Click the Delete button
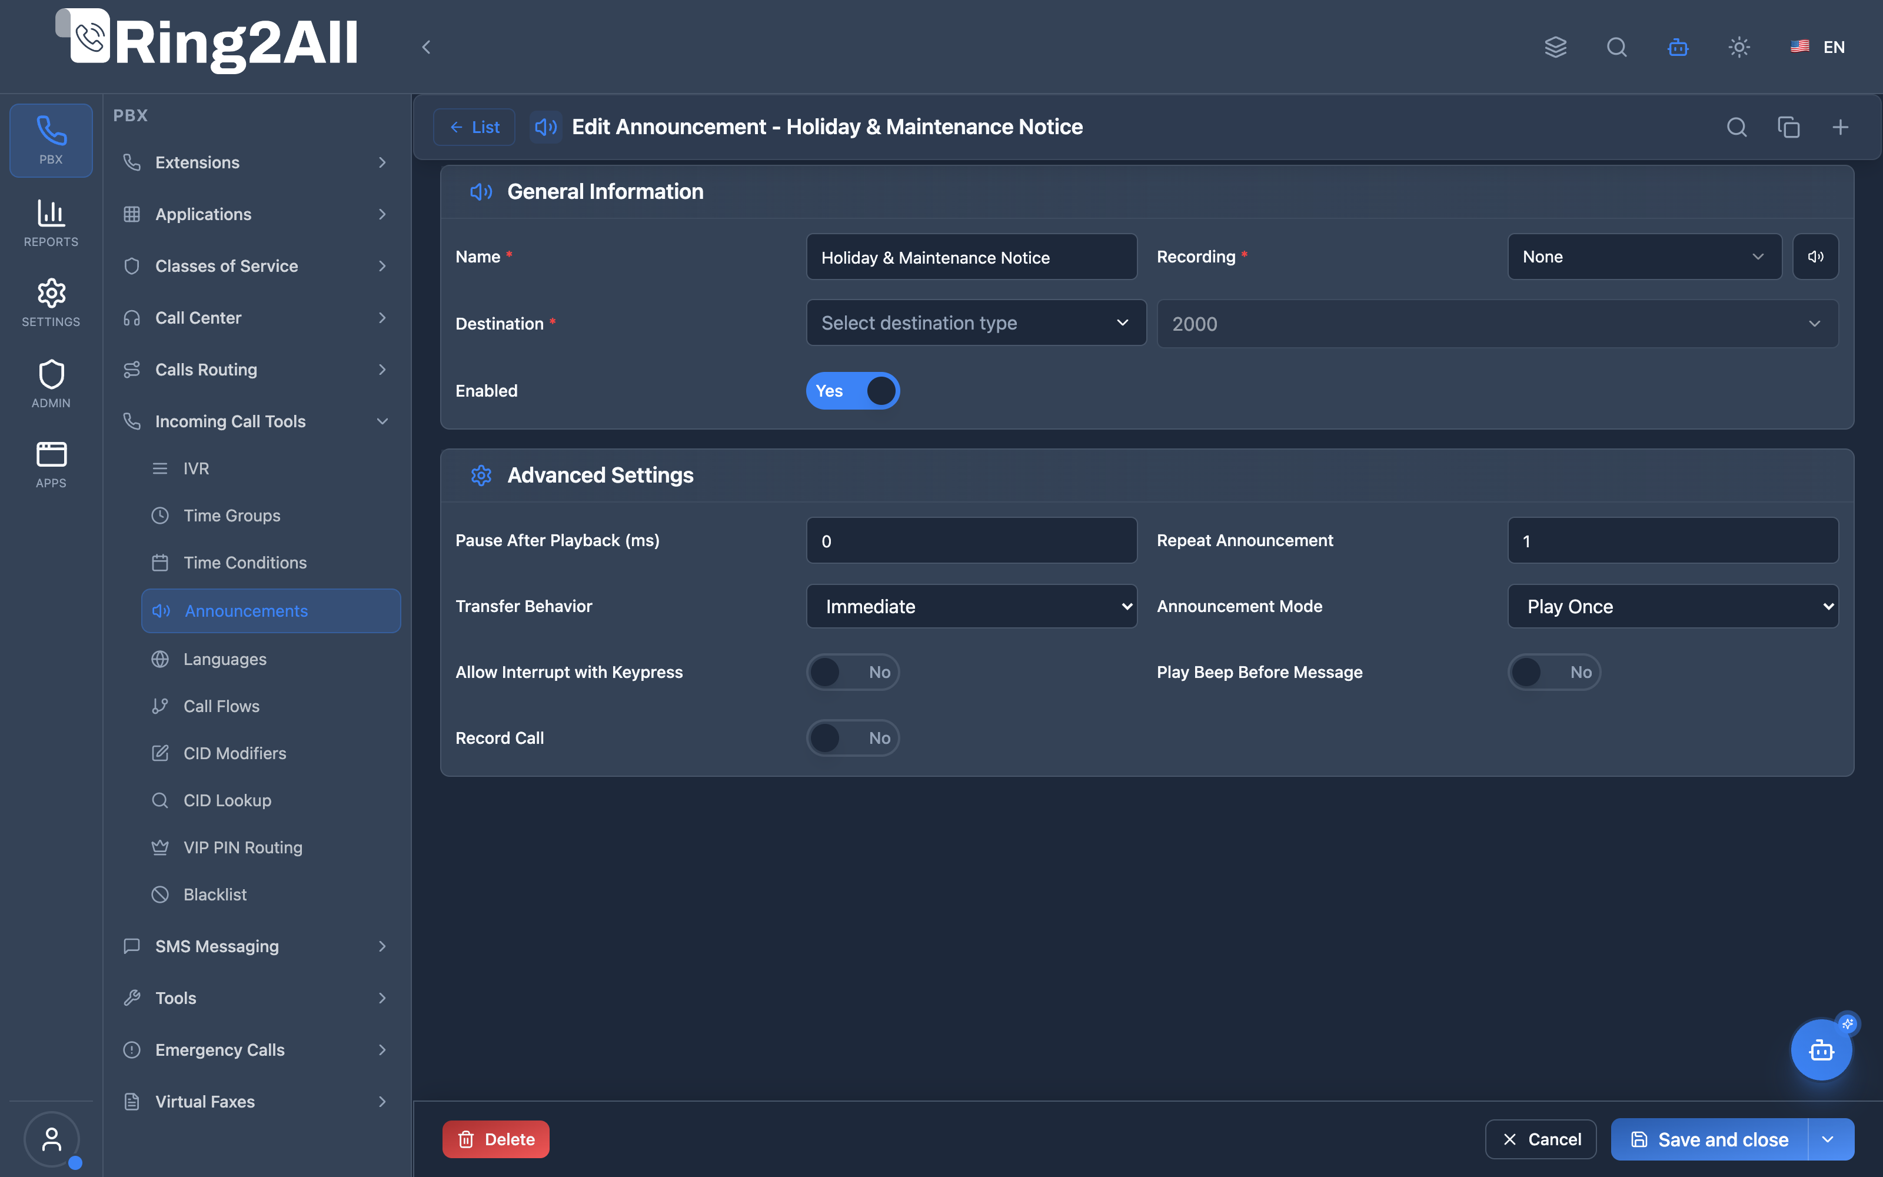Viewport: 1883px width, 1177px height. tap(495, 1140)
